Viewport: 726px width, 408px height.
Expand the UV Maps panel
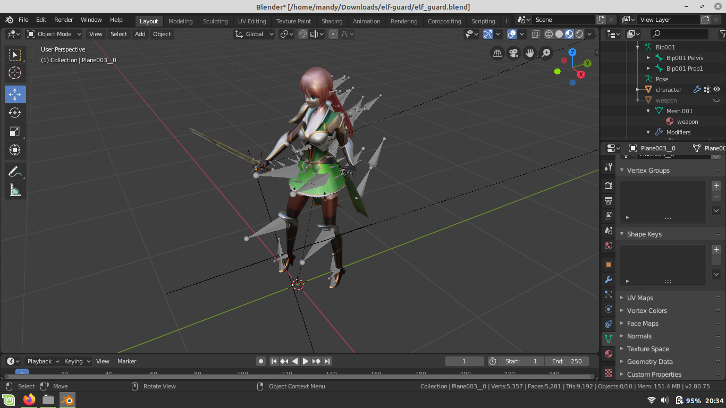pyautogui.click(x=640, y=298)
